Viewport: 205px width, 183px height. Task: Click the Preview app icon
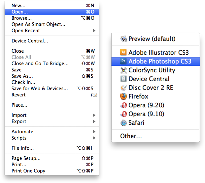tap(123, 39)
